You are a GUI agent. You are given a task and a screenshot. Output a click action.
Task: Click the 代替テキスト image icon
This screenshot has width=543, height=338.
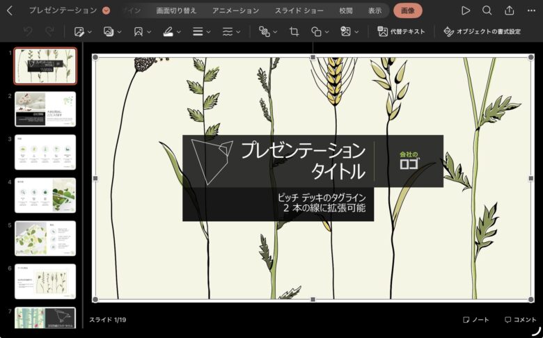(382, 31)
